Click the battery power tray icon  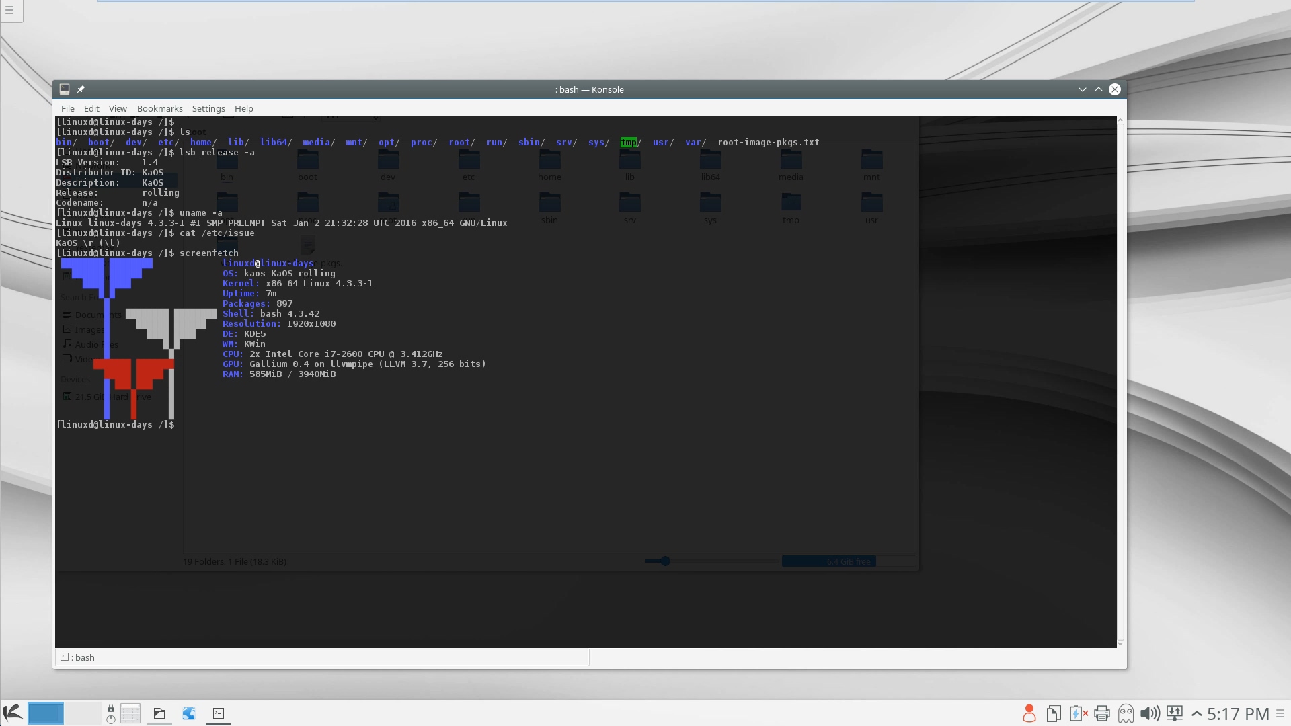point(1077,713)
